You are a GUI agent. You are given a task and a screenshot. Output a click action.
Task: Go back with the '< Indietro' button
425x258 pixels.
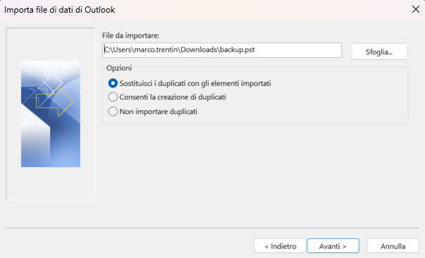point(280,246)
